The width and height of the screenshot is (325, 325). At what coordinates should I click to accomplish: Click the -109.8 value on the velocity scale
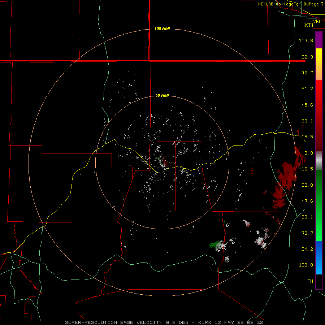point(304,265)
